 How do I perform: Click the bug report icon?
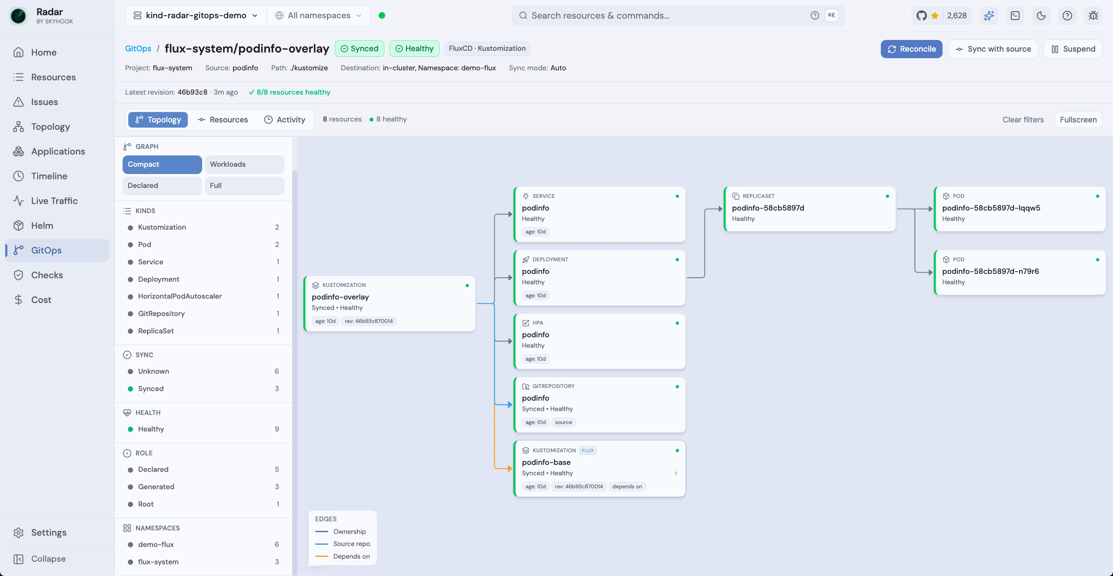coord(1093,16)
